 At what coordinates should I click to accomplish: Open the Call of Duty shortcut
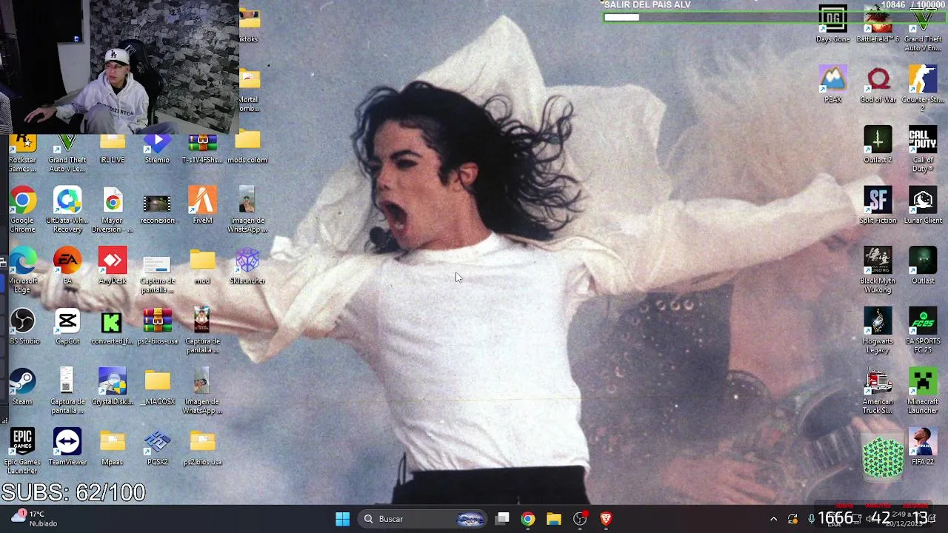coord(923,150)
